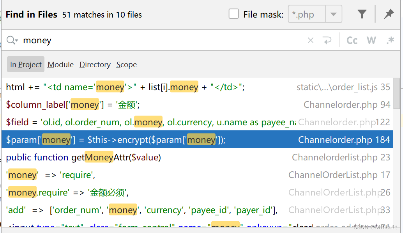Select the In Project scope tab

point(26,64)
